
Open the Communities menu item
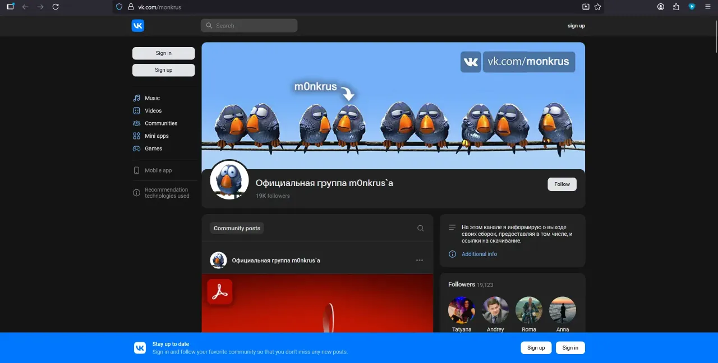click(161, 123)
